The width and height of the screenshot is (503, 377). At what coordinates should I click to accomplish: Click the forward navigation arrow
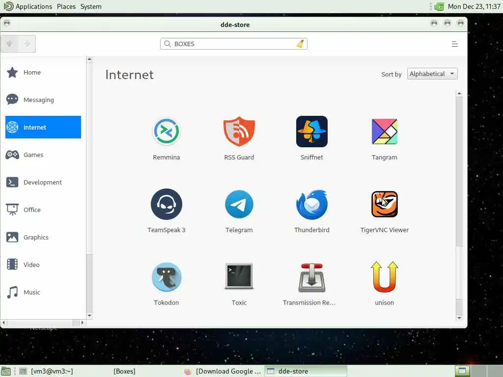tap(27, 44)
